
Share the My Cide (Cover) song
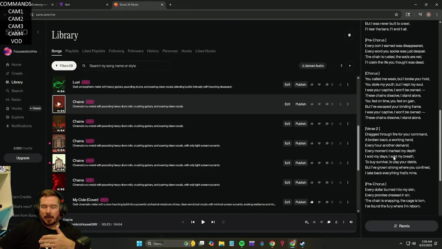[x=340, y=202]
